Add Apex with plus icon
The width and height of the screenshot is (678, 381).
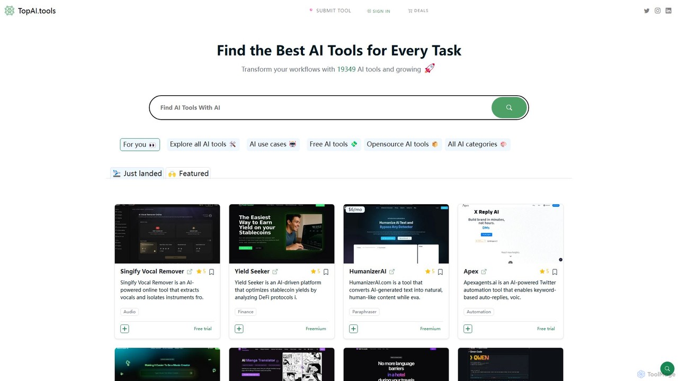[x=468, y=329]
